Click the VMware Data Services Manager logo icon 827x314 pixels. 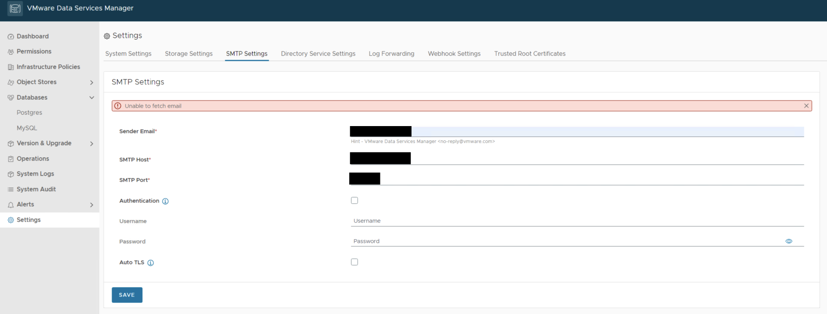tap(15, 8)
